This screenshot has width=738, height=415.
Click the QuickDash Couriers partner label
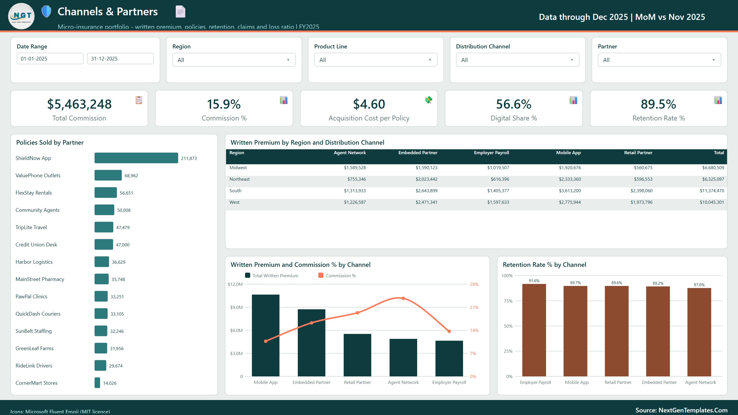(38, 314)
